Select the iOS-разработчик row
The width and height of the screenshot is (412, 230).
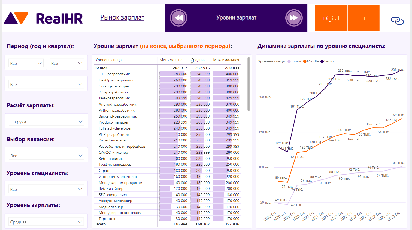167,92
